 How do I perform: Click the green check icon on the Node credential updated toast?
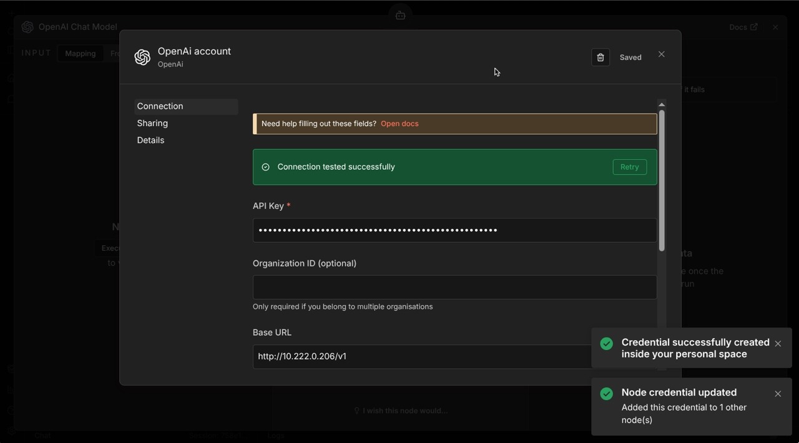(x=606, y=394)
